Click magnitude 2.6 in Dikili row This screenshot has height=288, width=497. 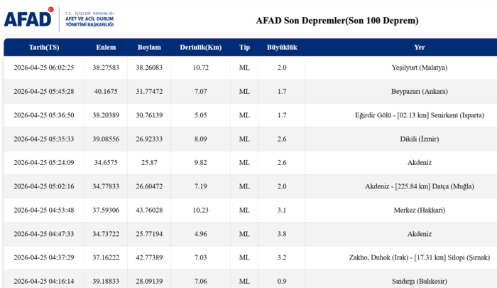coord(282,139)
